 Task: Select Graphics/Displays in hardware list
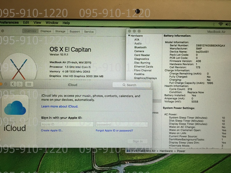click(x=145, y=78)
